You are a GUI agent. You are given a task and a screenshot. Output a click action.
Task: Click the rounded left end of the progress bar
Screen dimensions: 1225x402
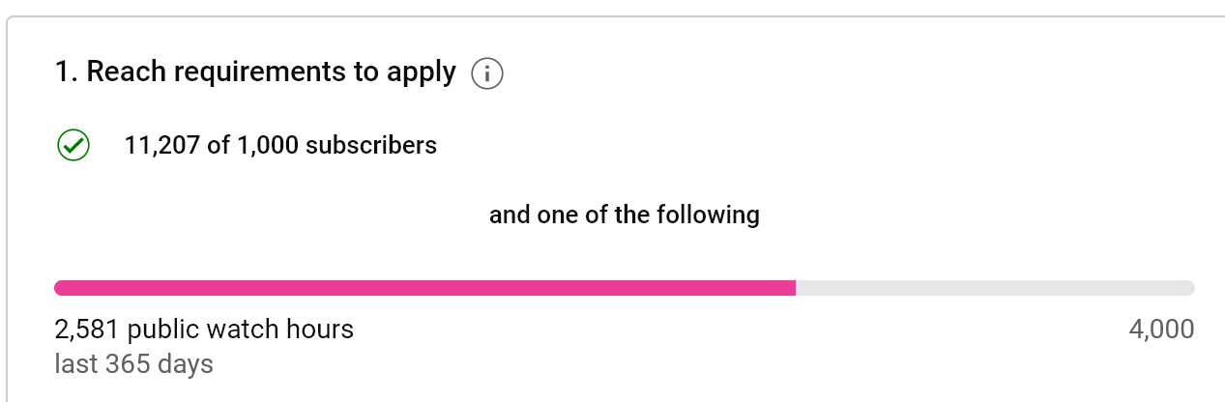tap(61, 288)
